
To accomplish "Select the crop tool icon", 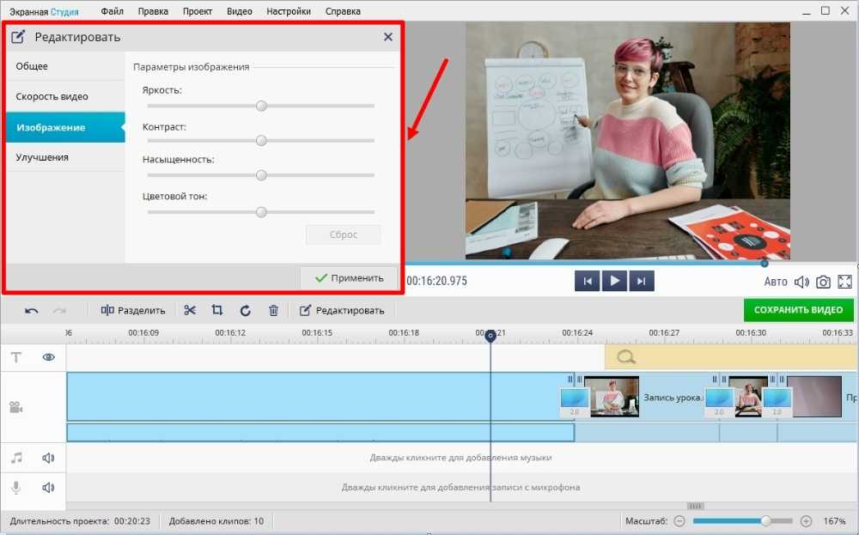I will pos(217,310).
